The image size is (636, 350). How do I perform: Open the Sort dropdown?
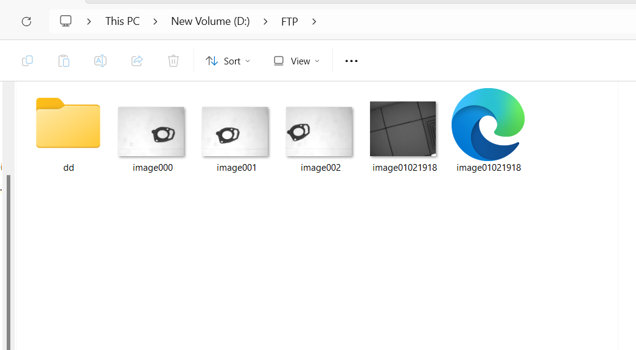228,61
